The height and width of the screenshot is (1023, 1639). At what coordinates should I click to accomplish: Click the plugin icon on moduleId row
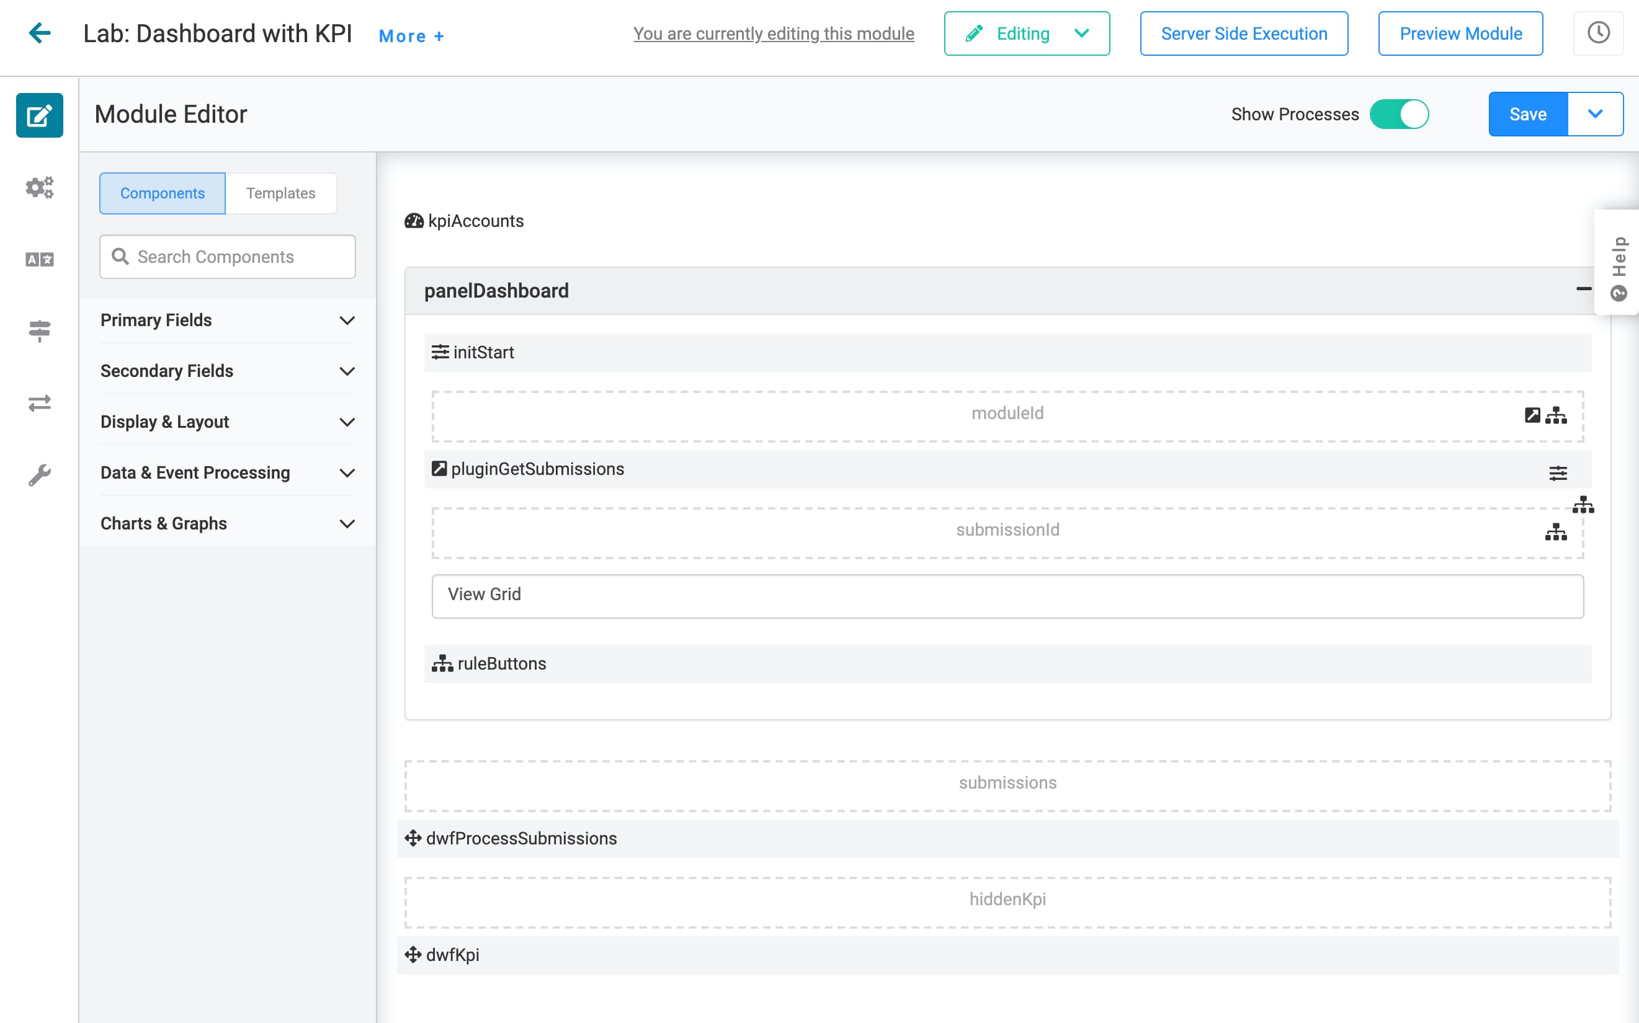click(x=1532, y=415)
